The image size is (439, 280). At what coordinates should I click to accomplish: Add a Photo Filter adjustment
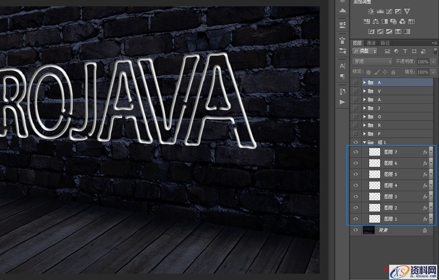pyautogui.click(x=393, y=22)
